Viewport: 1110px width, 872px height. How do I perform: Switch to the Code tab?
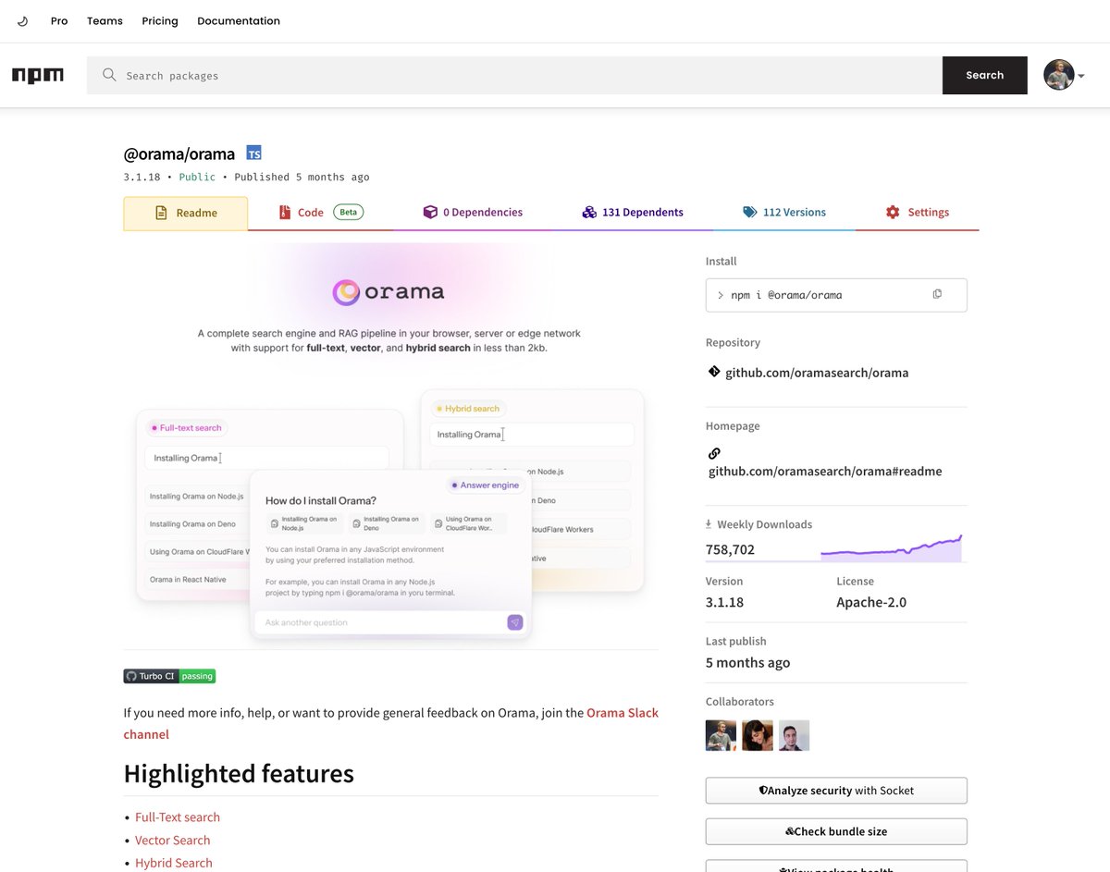pyautogui.click(x=321, y=213)
